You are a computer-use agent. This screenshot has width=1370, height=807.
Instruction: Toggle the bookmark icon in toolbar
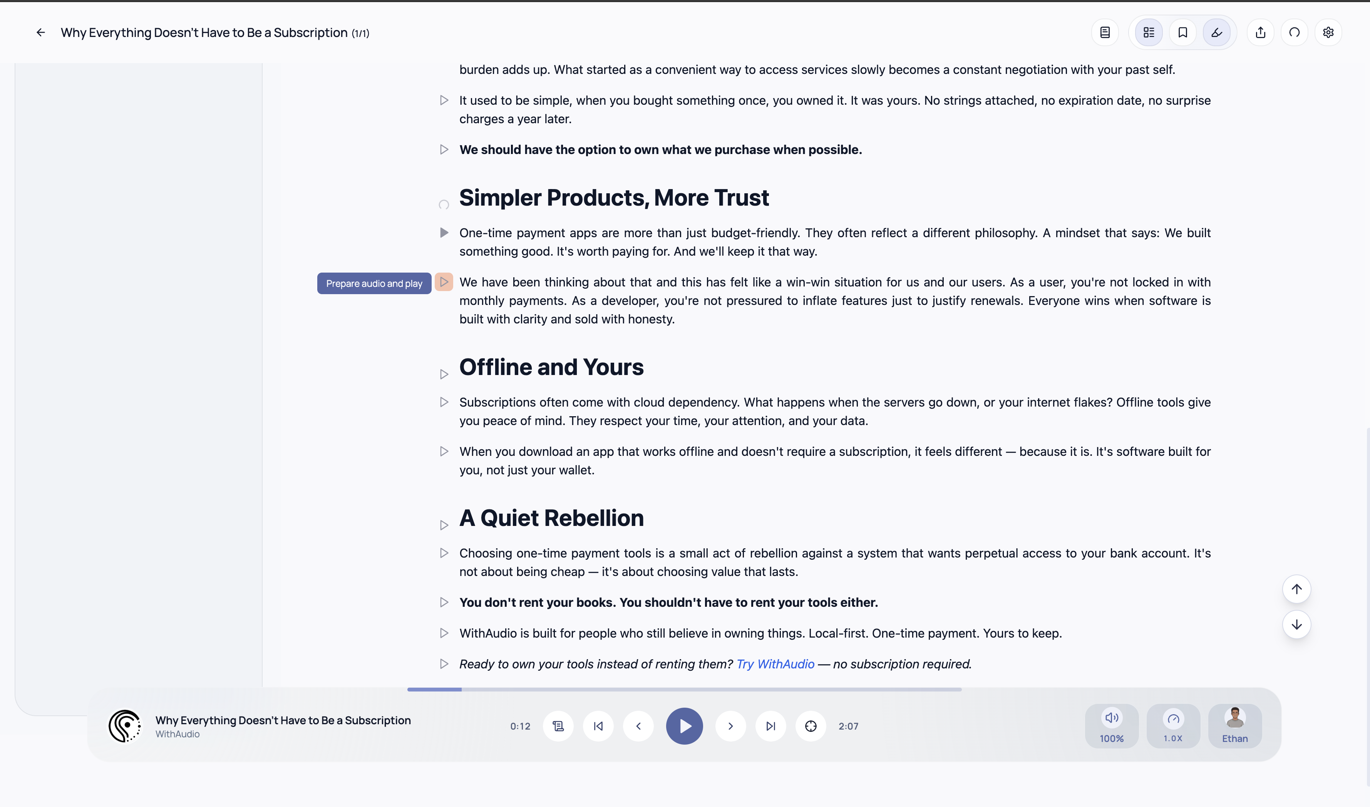pos(1182,33)
